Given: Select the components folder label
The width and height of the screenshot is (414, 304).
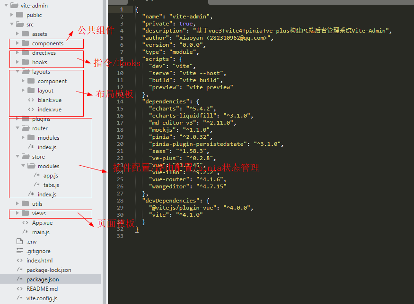Looking at the screenshot, I should pos(48,43).
